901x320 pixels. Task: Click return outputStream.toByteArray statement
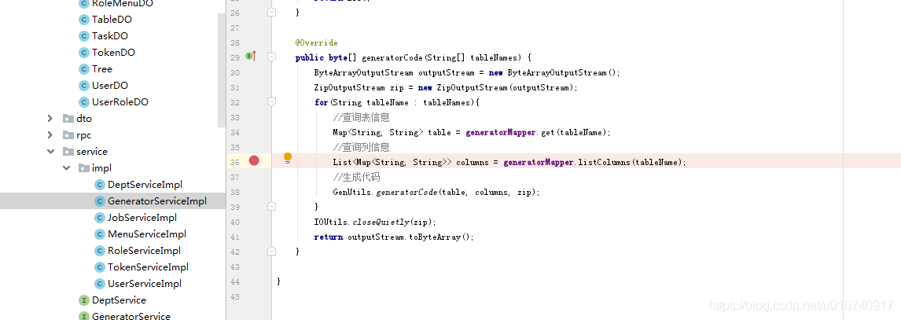[394, 237]
